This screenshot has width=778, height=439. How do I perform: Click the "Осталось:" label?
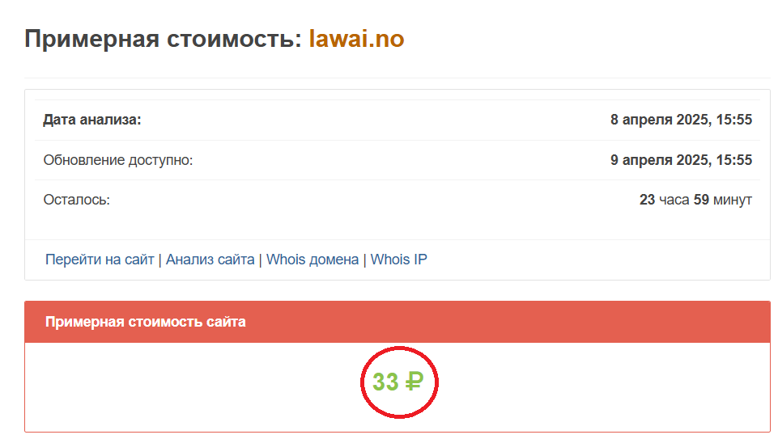(77, 199)
